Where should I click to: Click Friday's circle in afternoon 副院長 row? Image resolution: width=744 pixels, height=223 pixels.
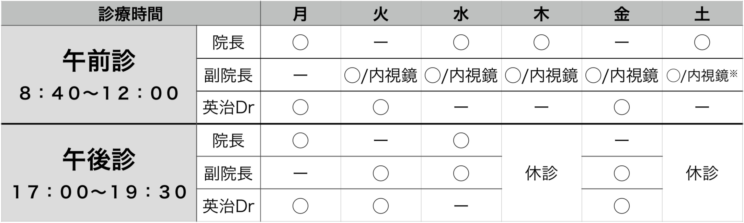(621, 173)
